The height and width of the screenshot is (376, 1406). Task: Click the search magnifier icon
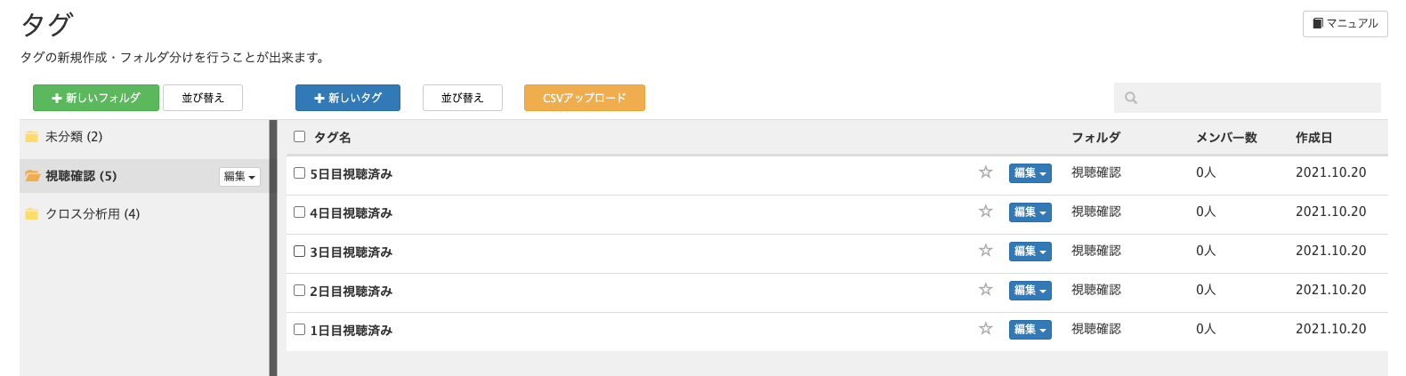pos(1131,98)
